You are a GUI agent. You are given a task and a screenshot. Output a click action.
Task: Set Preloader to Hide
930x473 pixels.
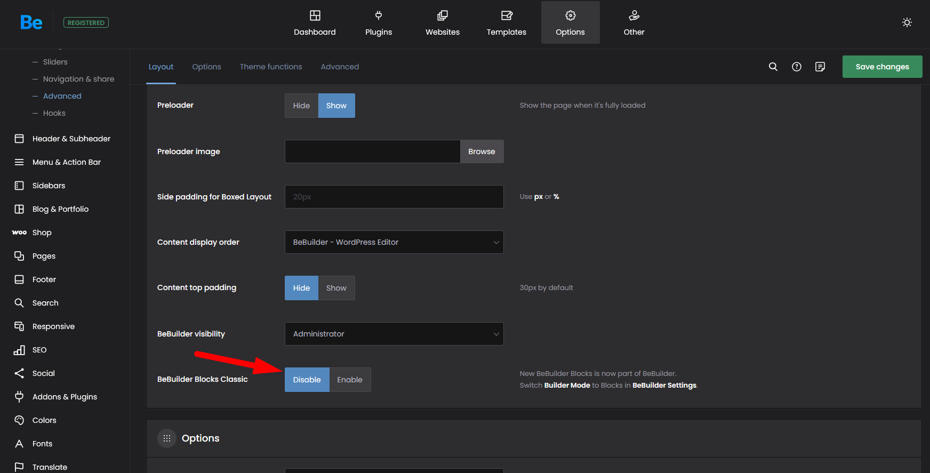pyautogui.click(x=301, y=106)
